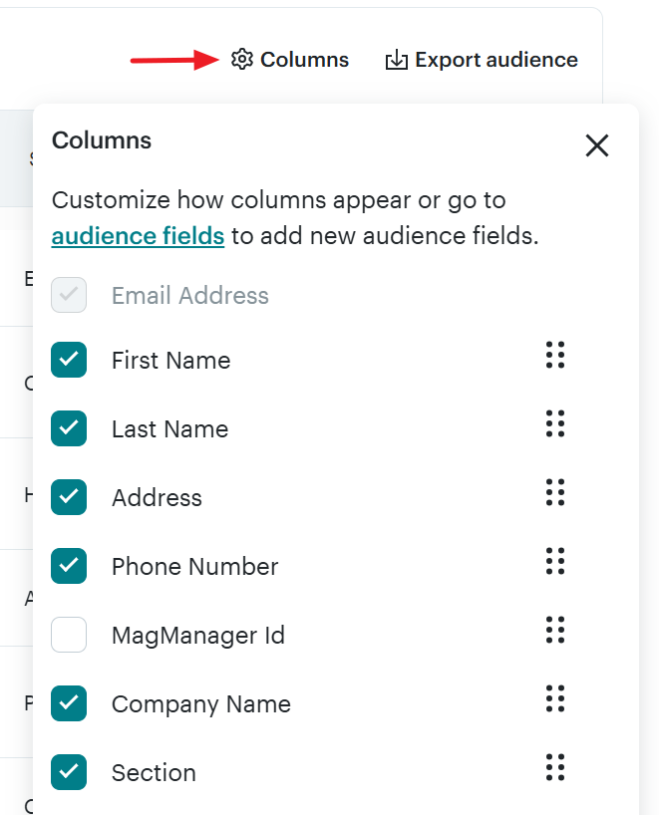Screen dimensions: 659x815
Task: Close the Columns panel
Action: tap(596, 145)
